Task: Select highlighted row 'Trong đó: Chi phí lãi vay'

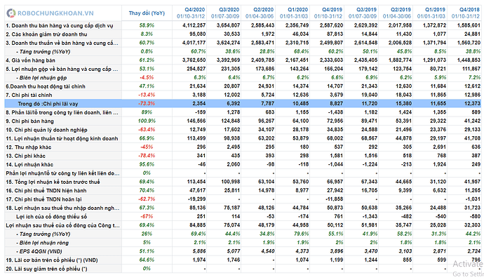Action: [x=243, y=103]
